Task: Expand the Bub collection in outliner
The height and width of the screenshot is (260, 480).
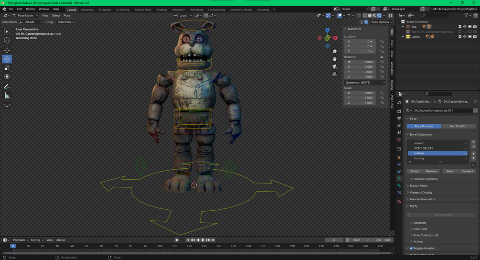Action: coord(403,27)
